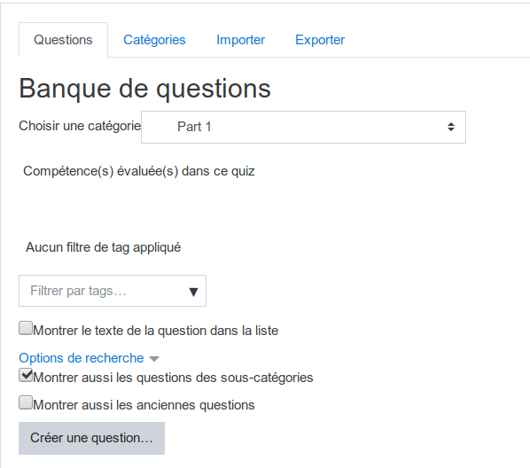The image size is (530, 468).
Task: Expand the tag filter with the black down arrow
Action: [193, 292]
